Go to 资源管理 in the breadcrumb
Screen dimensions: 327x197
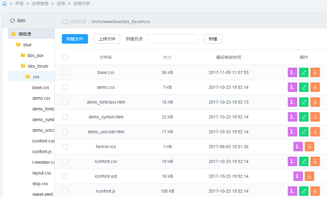[x=40, y=4]
